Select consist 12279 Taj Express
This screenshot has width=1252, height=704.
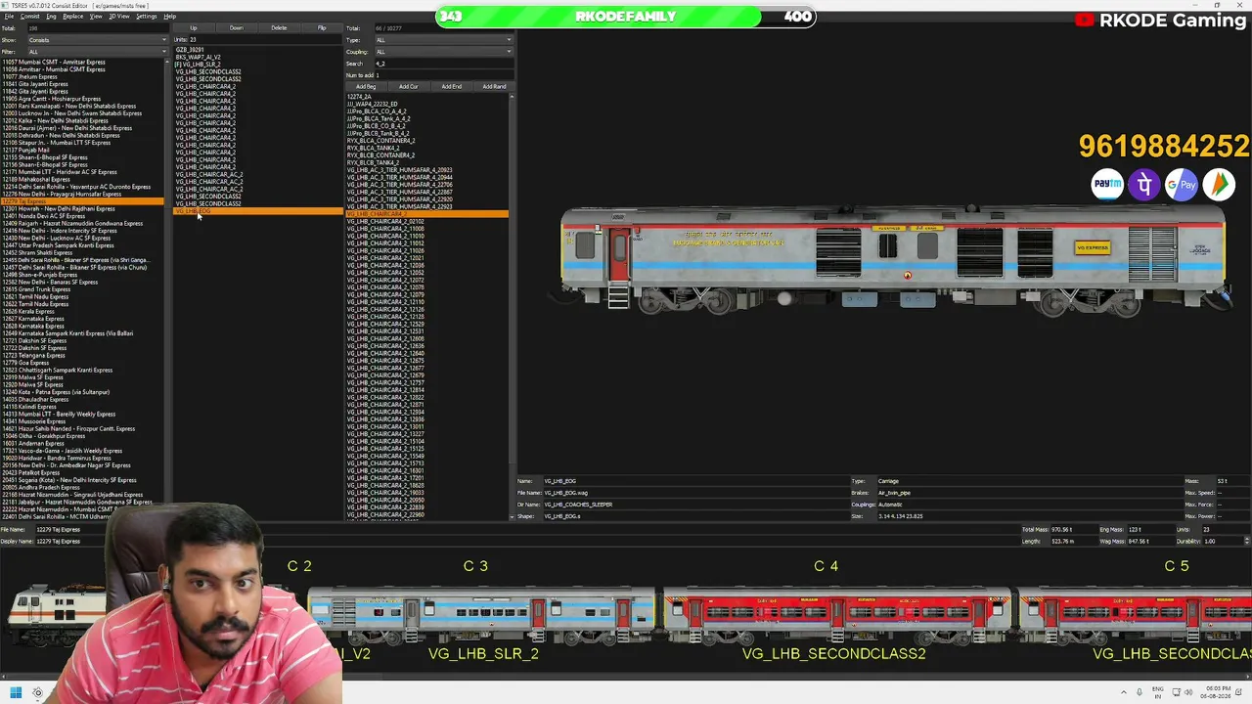tap(83, 201)
